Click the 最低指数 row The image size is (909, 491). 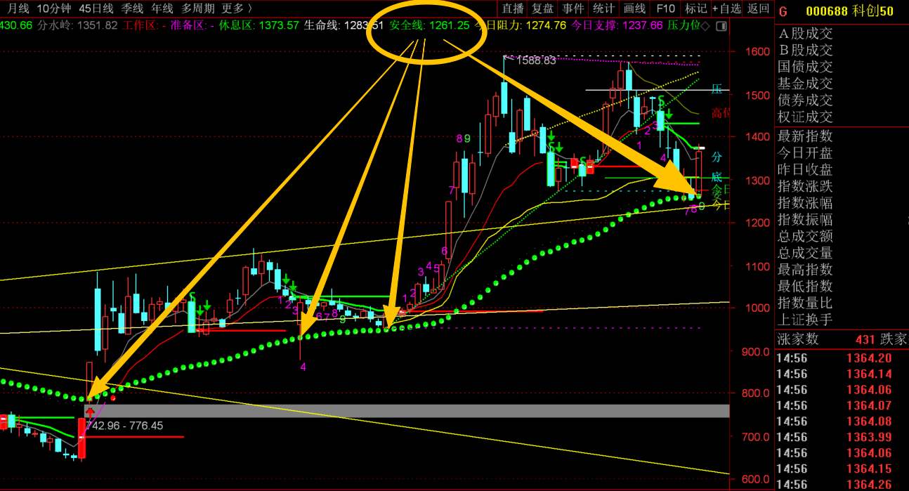pos(805,287)
